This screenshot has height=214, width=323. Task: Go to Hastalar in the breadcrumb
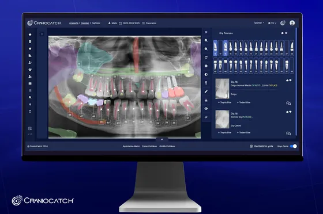point(85,23)
